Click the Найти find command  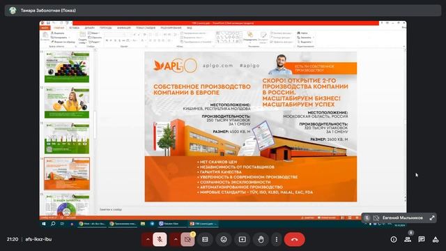(302, 33)
